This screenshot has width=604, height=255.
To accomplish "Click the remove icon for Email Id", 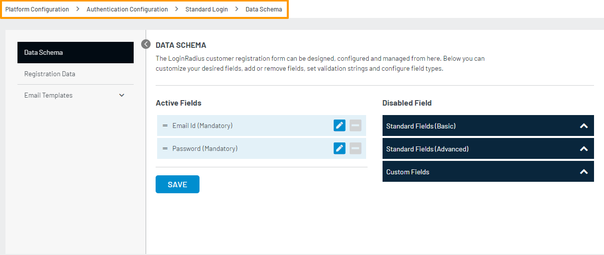I will click(355, 126).
